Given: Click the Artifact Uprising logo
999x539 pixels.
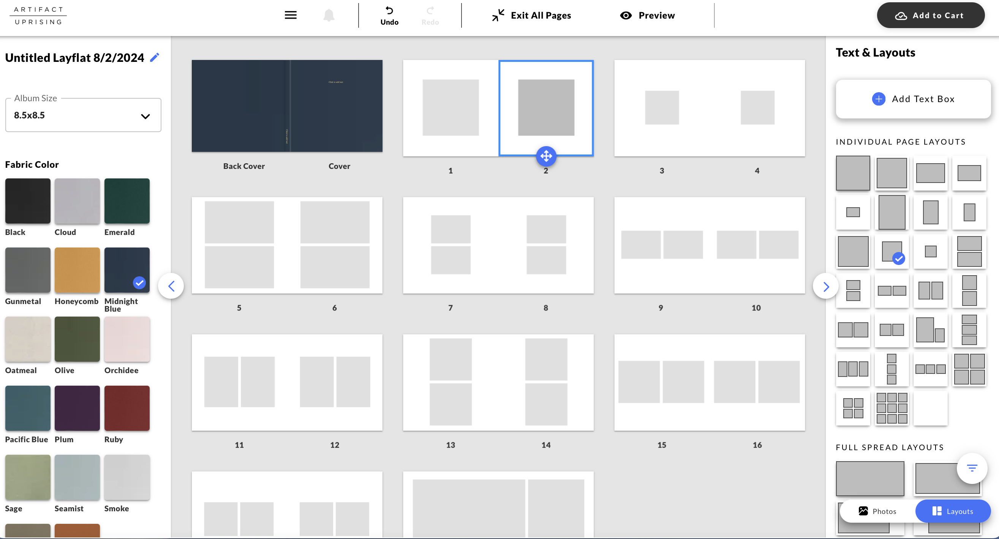Looking at the screenshot, I should tap(38, 16).
